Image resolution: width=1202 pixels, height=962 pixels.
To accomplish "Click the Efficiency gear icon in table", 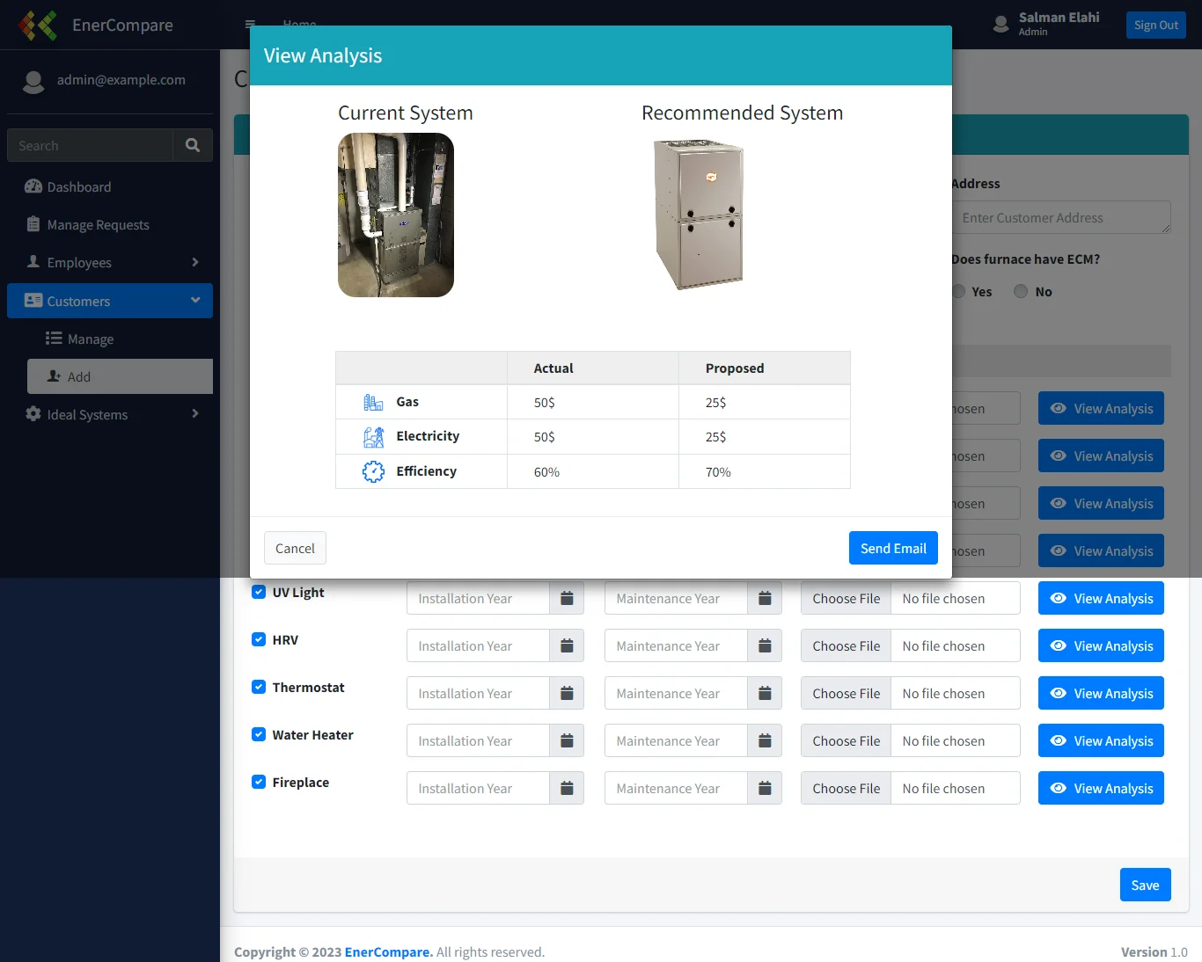I will [373, 471].
